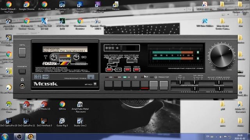The image size is (250, 140).
Task: Toggle the СЕТЬ power switch
Action: (22, 52)
